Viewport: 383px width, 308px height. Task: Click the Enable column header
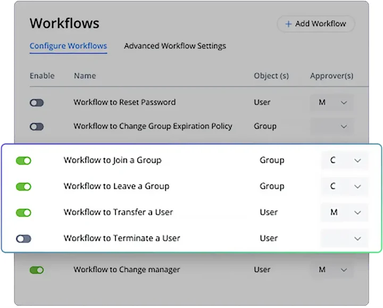pos(42,76)
